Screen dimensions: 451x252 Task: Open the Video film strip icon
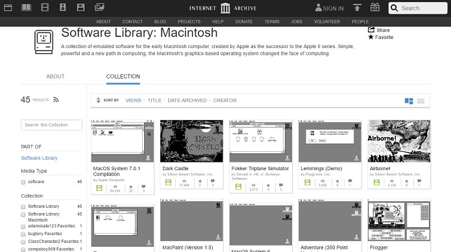point(45,7)
